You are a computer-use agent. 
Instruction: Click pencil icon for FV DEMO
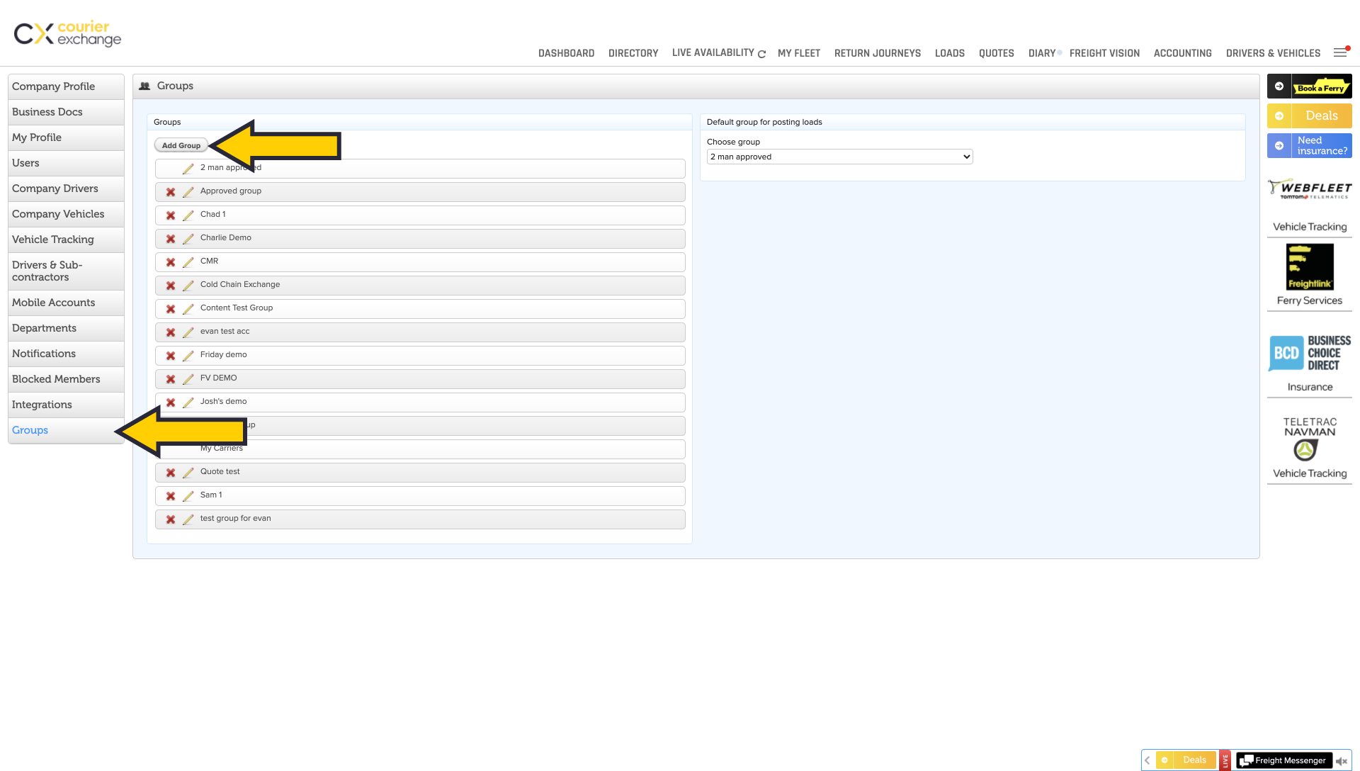click(188, 379)
